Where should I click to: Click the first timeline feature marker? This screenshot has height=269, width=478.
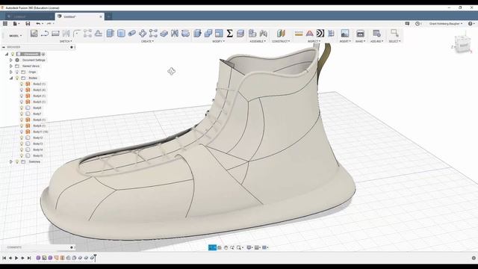point(38,258)
